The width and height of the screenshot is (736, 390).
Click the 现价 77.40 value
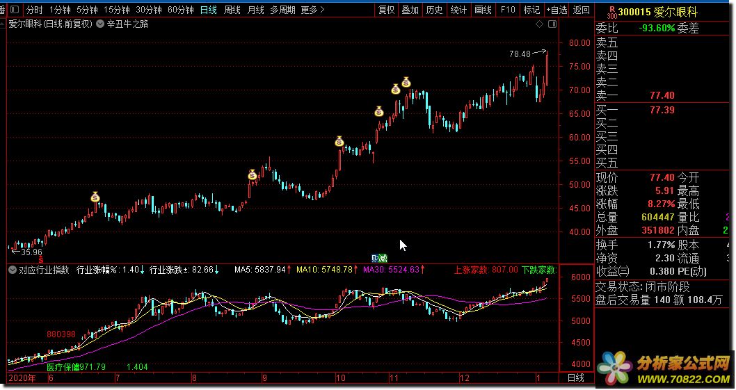(662, 178)
